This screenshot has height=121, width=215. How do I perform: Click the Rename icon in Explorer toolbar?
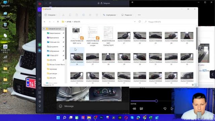click(x=83, y=15)
